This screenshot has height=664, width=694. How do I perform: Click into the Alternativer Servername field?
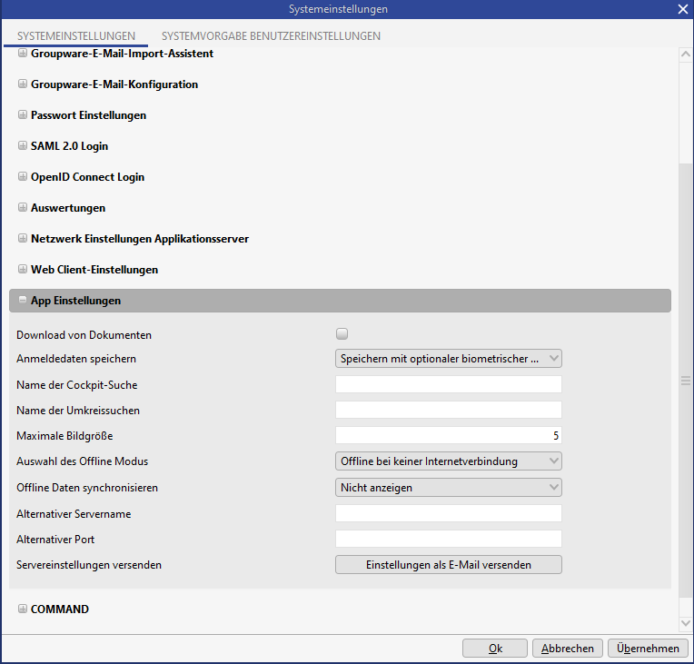(x=449, y=514)
